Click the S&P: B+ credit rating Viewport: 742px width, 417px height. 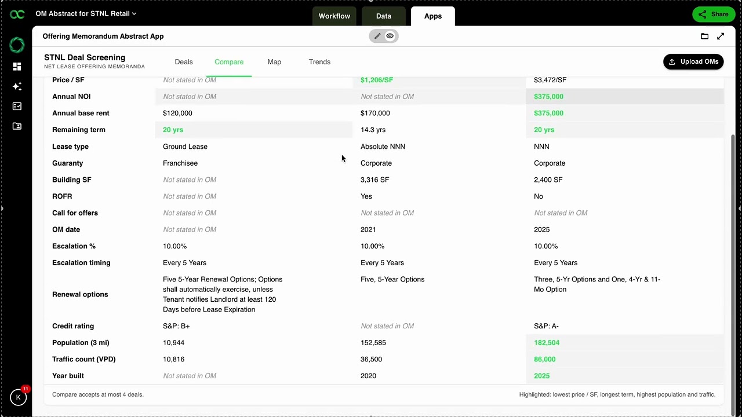coord(176,326)
